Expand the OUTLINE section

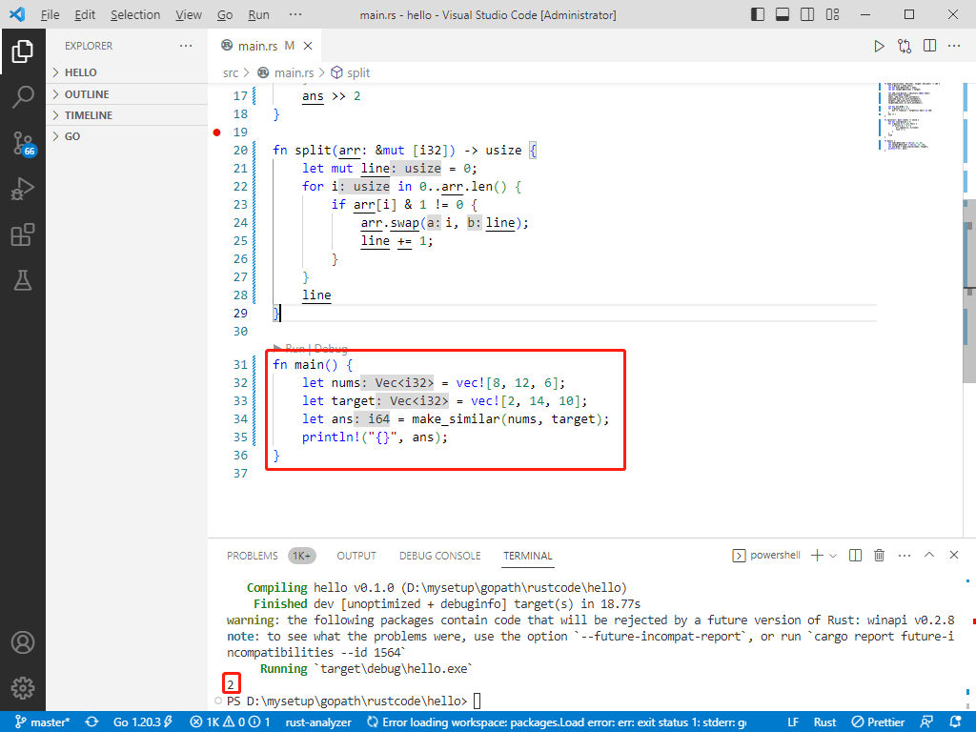pyautogui.click(x=127, y=94)
